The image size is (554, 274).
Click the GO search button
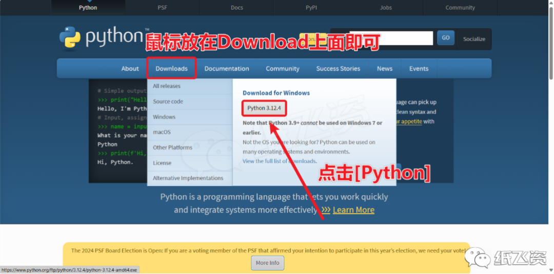point(446,38)
